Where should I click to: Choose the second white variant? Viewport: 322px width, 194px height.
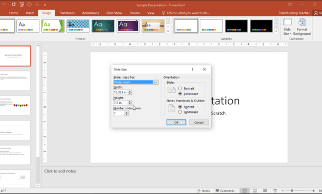pos(211,26)
